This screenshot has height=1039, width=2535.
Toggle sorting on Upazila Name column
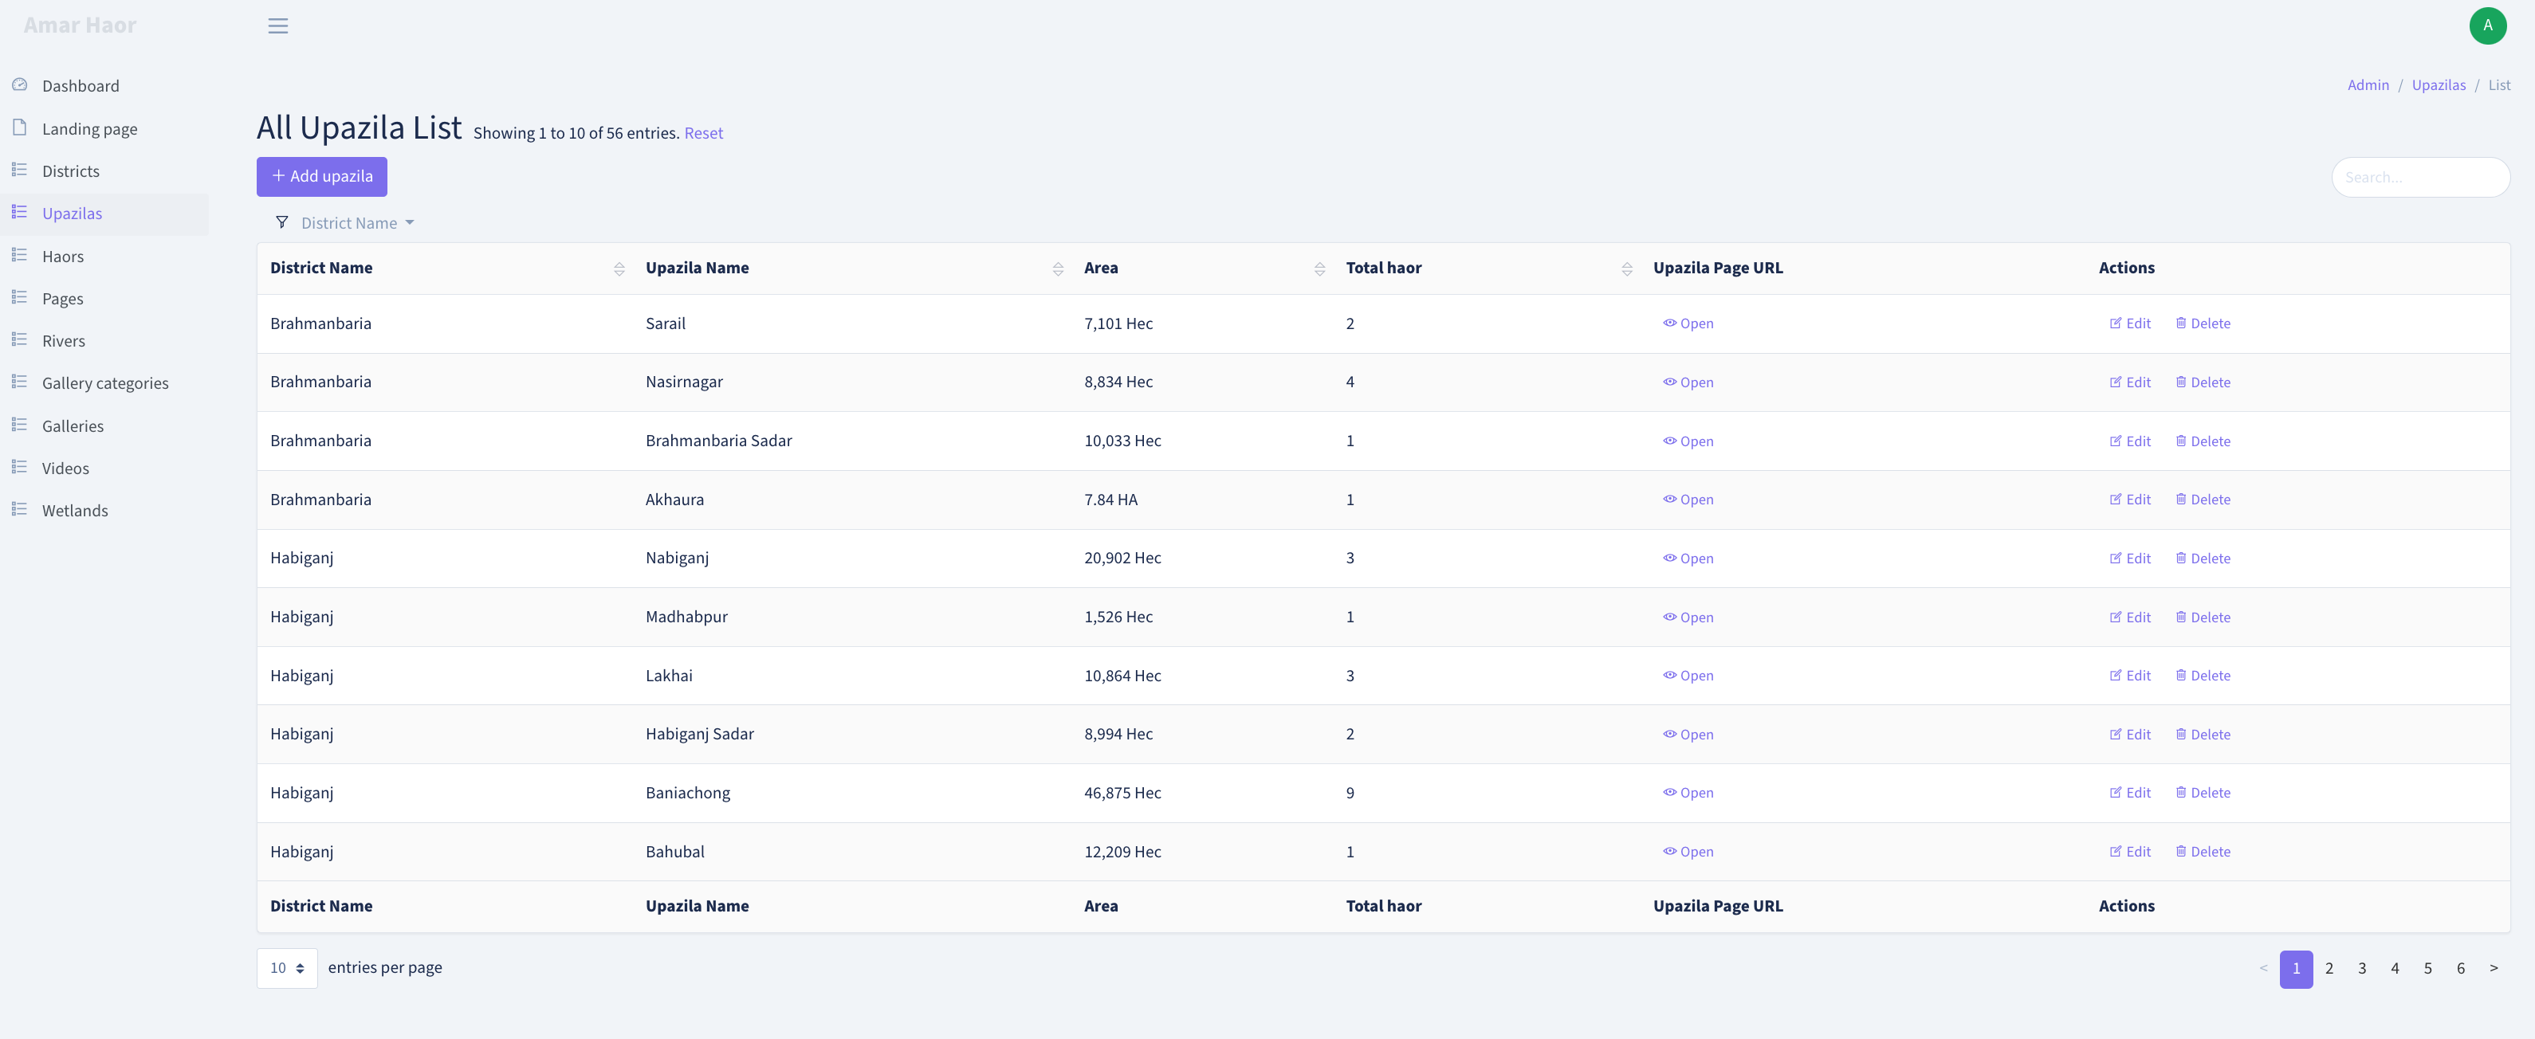point(1058,269)
